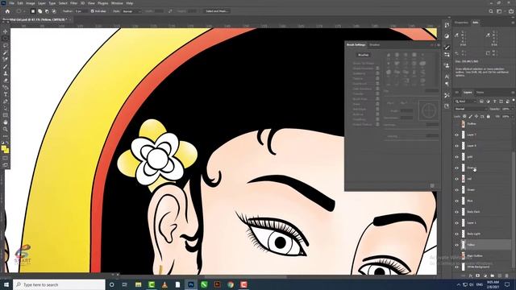Click the Change Screen Mode icon

tap(6, 165)
